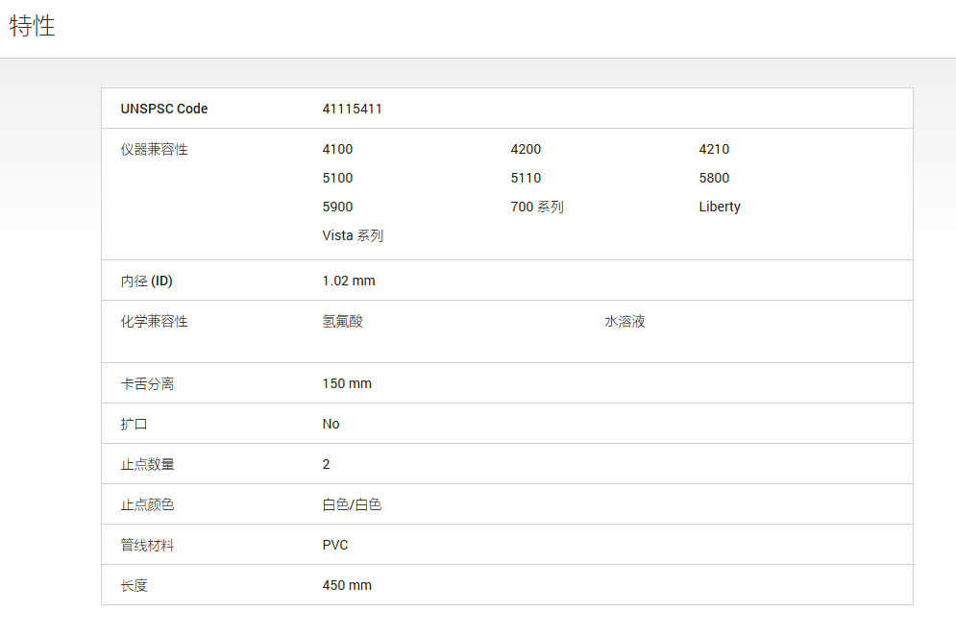Click instrument model 5900

point(337,207)
